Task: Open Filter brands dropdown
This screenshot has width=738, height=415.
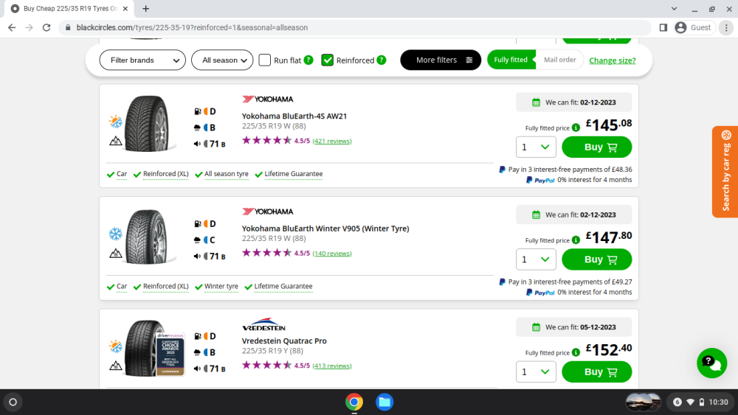Action: point(142,60)
